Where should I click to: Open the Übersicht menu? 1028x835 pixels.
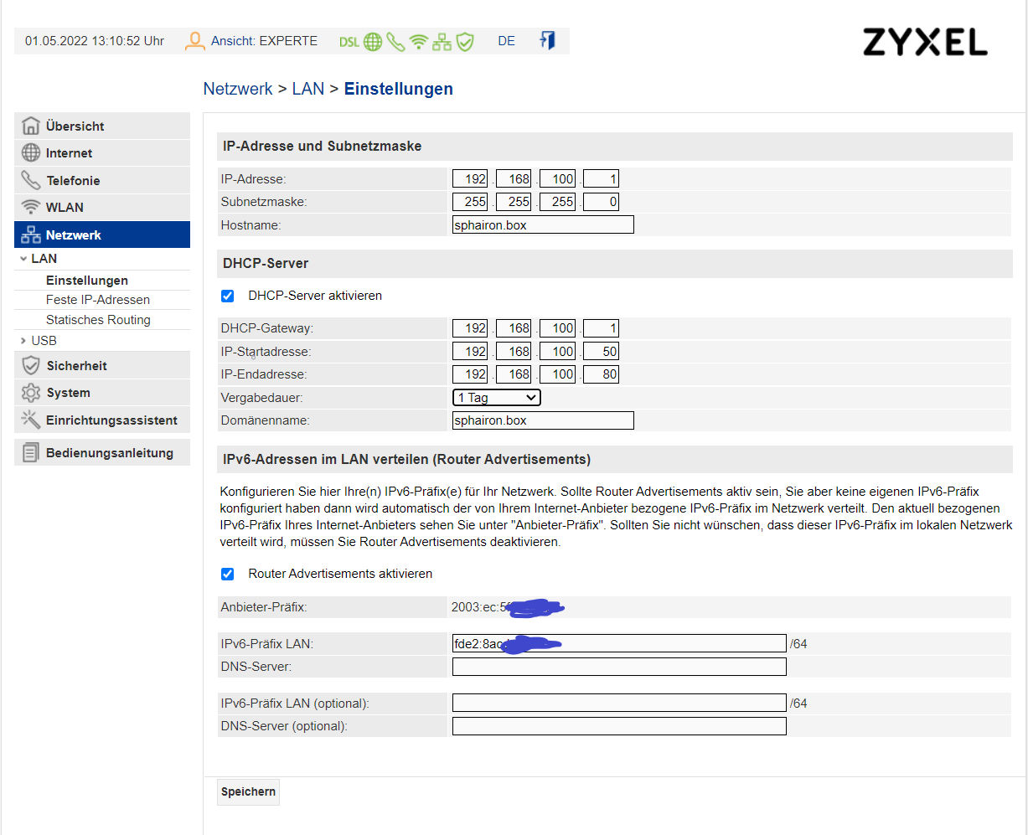coord(102,126)
